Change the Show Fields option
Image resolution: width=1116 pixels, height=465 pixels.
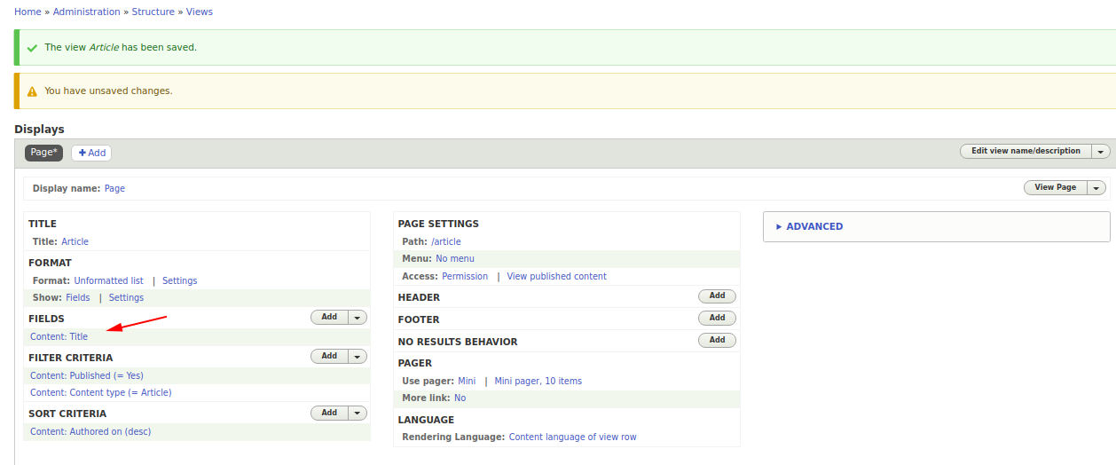point(78,298)
